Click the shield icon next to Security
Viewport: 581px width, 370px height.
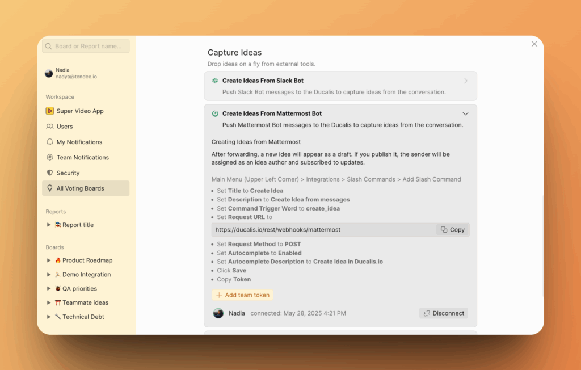tap(50, 173)
